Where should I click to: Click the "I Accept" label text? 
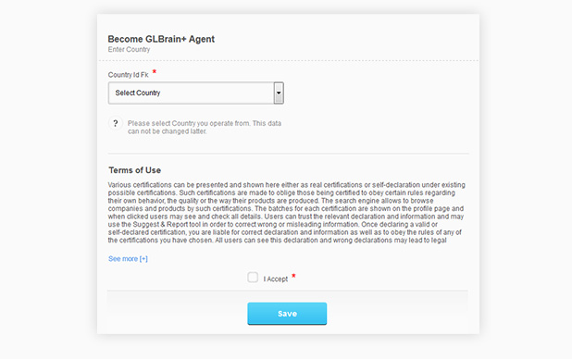coord(276,279)
